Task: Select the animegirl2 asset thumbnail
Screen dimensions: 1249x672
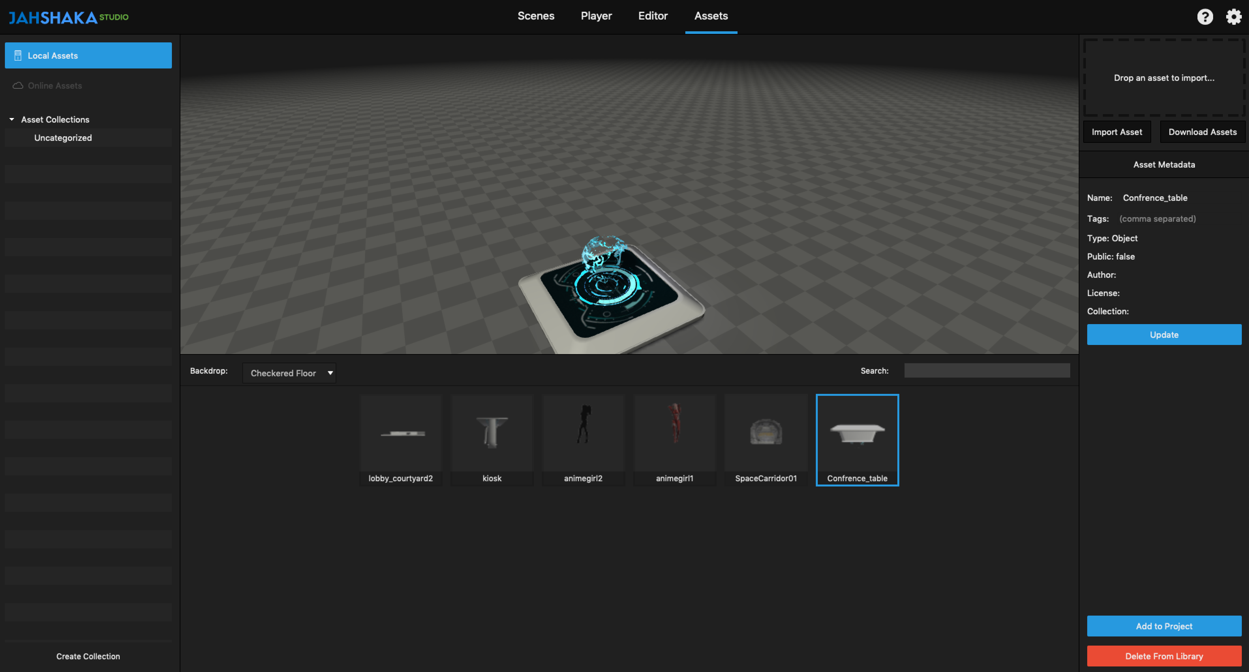Action: coord(583,440)
